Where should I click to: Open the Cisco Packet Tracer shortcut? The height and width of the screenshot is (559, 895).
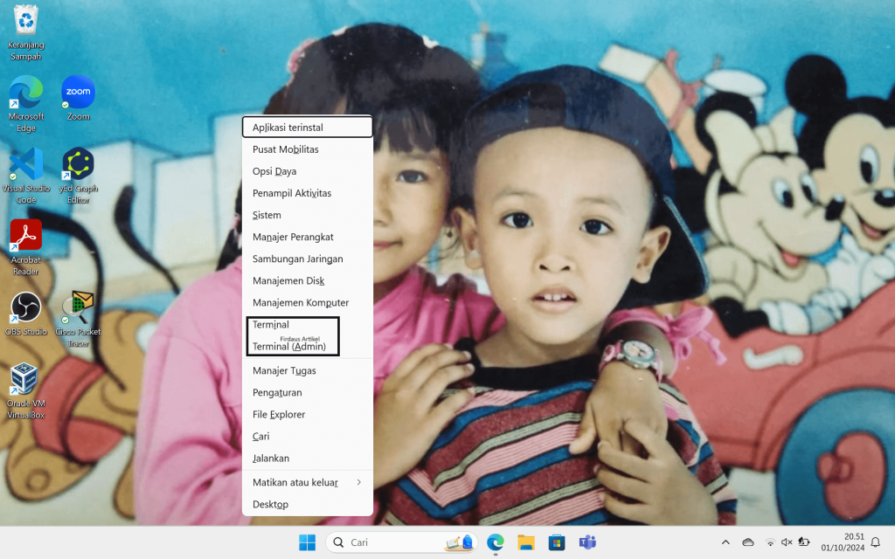tap(79, 308)
